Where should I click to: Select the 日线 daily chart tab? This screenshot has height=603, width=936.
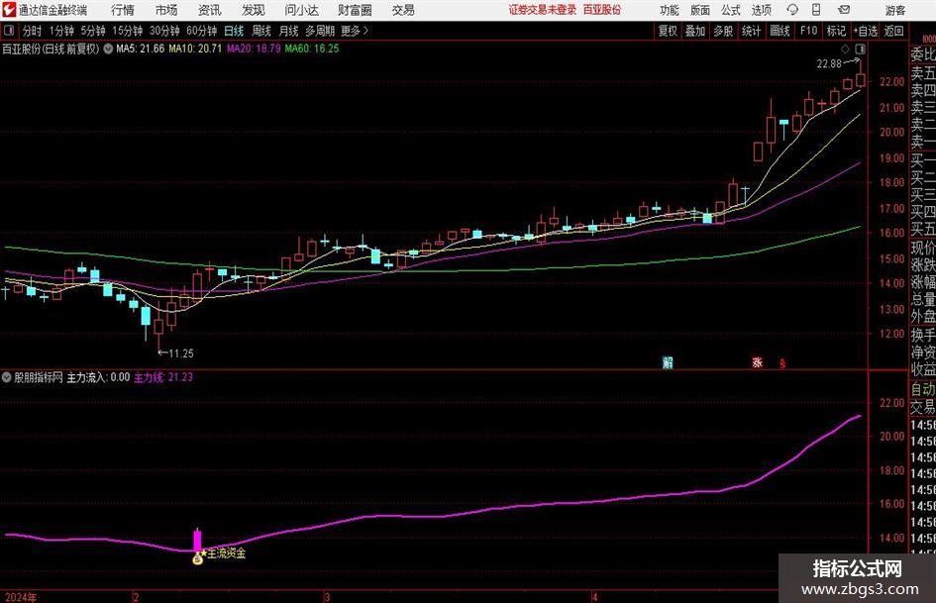pos(234,31)
